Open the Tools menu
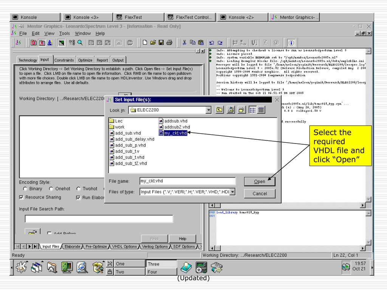Screen dimensions: 387x290 [64, 33]
